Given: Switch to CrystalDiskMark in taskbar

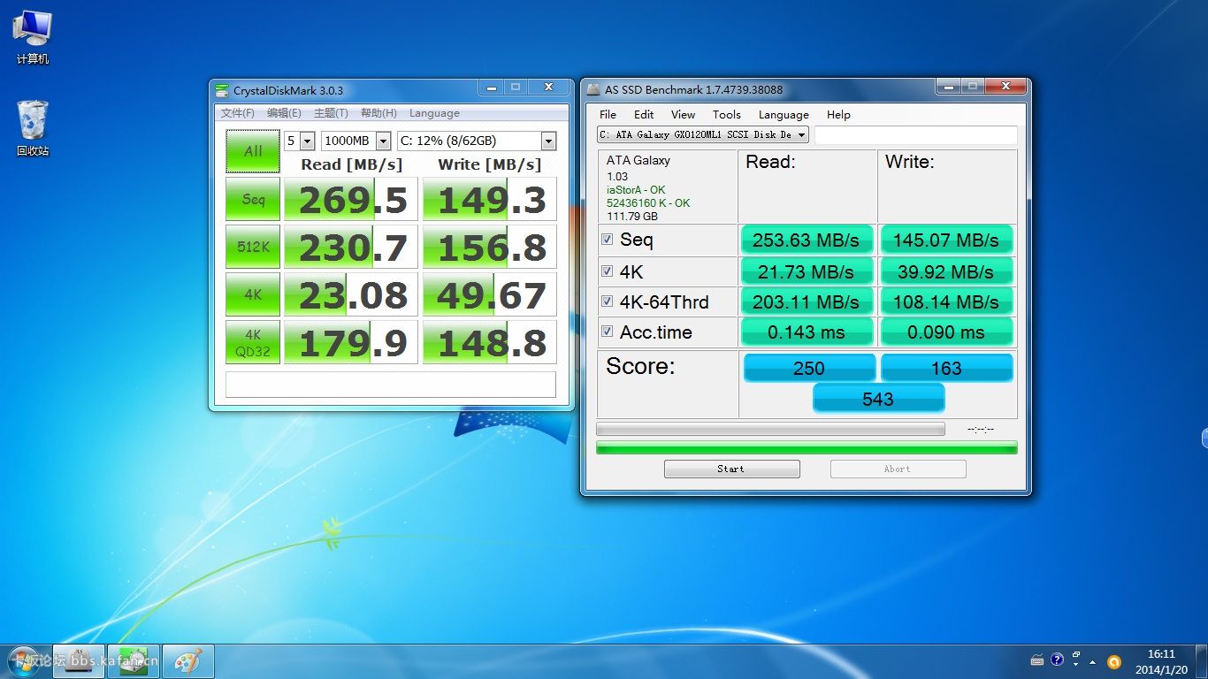Looking at the screenshot, I should (133, 660).
